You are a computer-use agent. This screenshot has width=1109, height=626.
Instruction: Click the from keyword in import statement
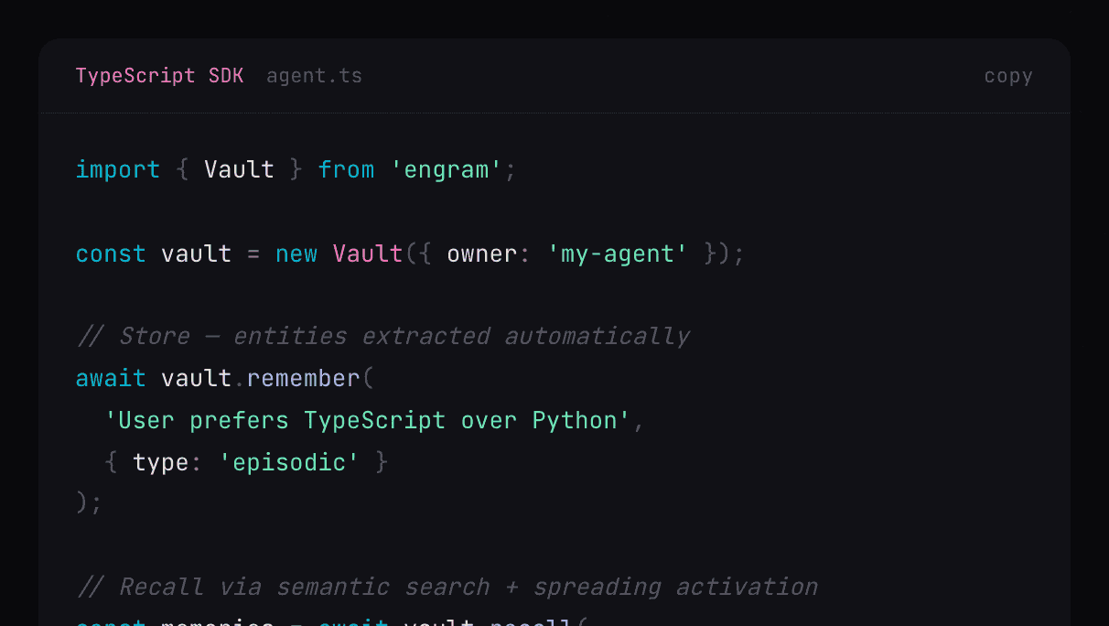(x=346, y=170)
